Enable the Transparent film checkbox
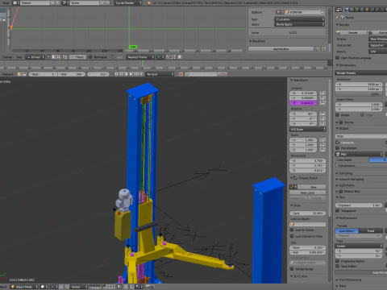Image resolution: width=387 pixels, height=290 pixels. tap(338, 211)
